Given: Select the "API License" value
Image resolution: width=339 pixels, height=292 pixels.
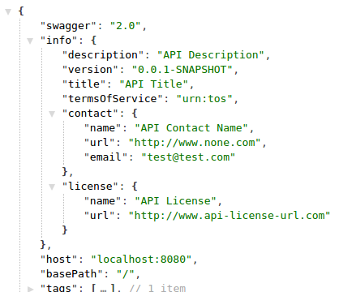Looking at the screenshot, I should click(x=176, y=201).
